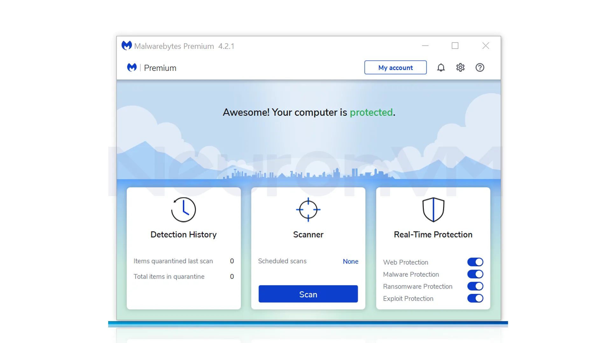Open the Detection History card
Viewport: 611px width, 343px height.
coord(184,234)
